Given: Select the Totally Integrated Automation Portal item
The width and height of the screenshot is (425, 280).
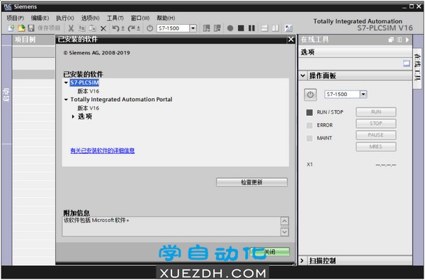Looking at the screenshot, I should 121,100.
